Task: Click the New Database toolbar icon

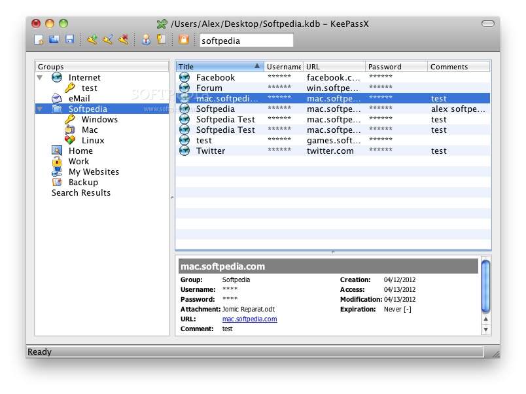Action: pos(39,40)
